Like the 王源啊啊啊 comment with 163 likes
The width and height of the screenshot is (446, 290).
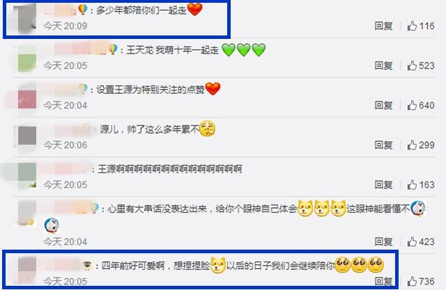pos(412,185)
